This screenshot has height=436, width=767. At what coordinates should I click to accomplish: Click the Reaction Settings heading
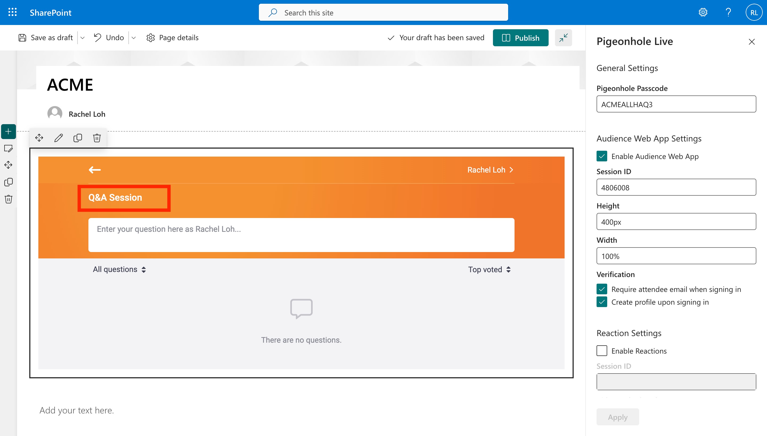tap(629, 333)
